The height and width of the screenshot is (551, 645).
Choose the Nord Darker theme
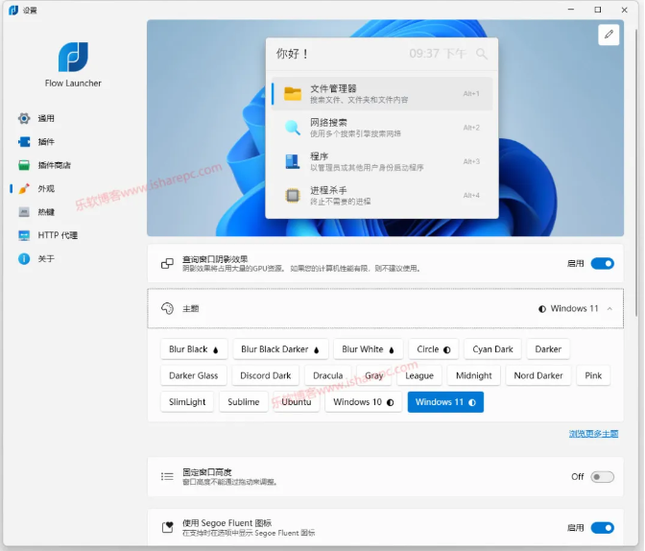(x=538, y=375)
